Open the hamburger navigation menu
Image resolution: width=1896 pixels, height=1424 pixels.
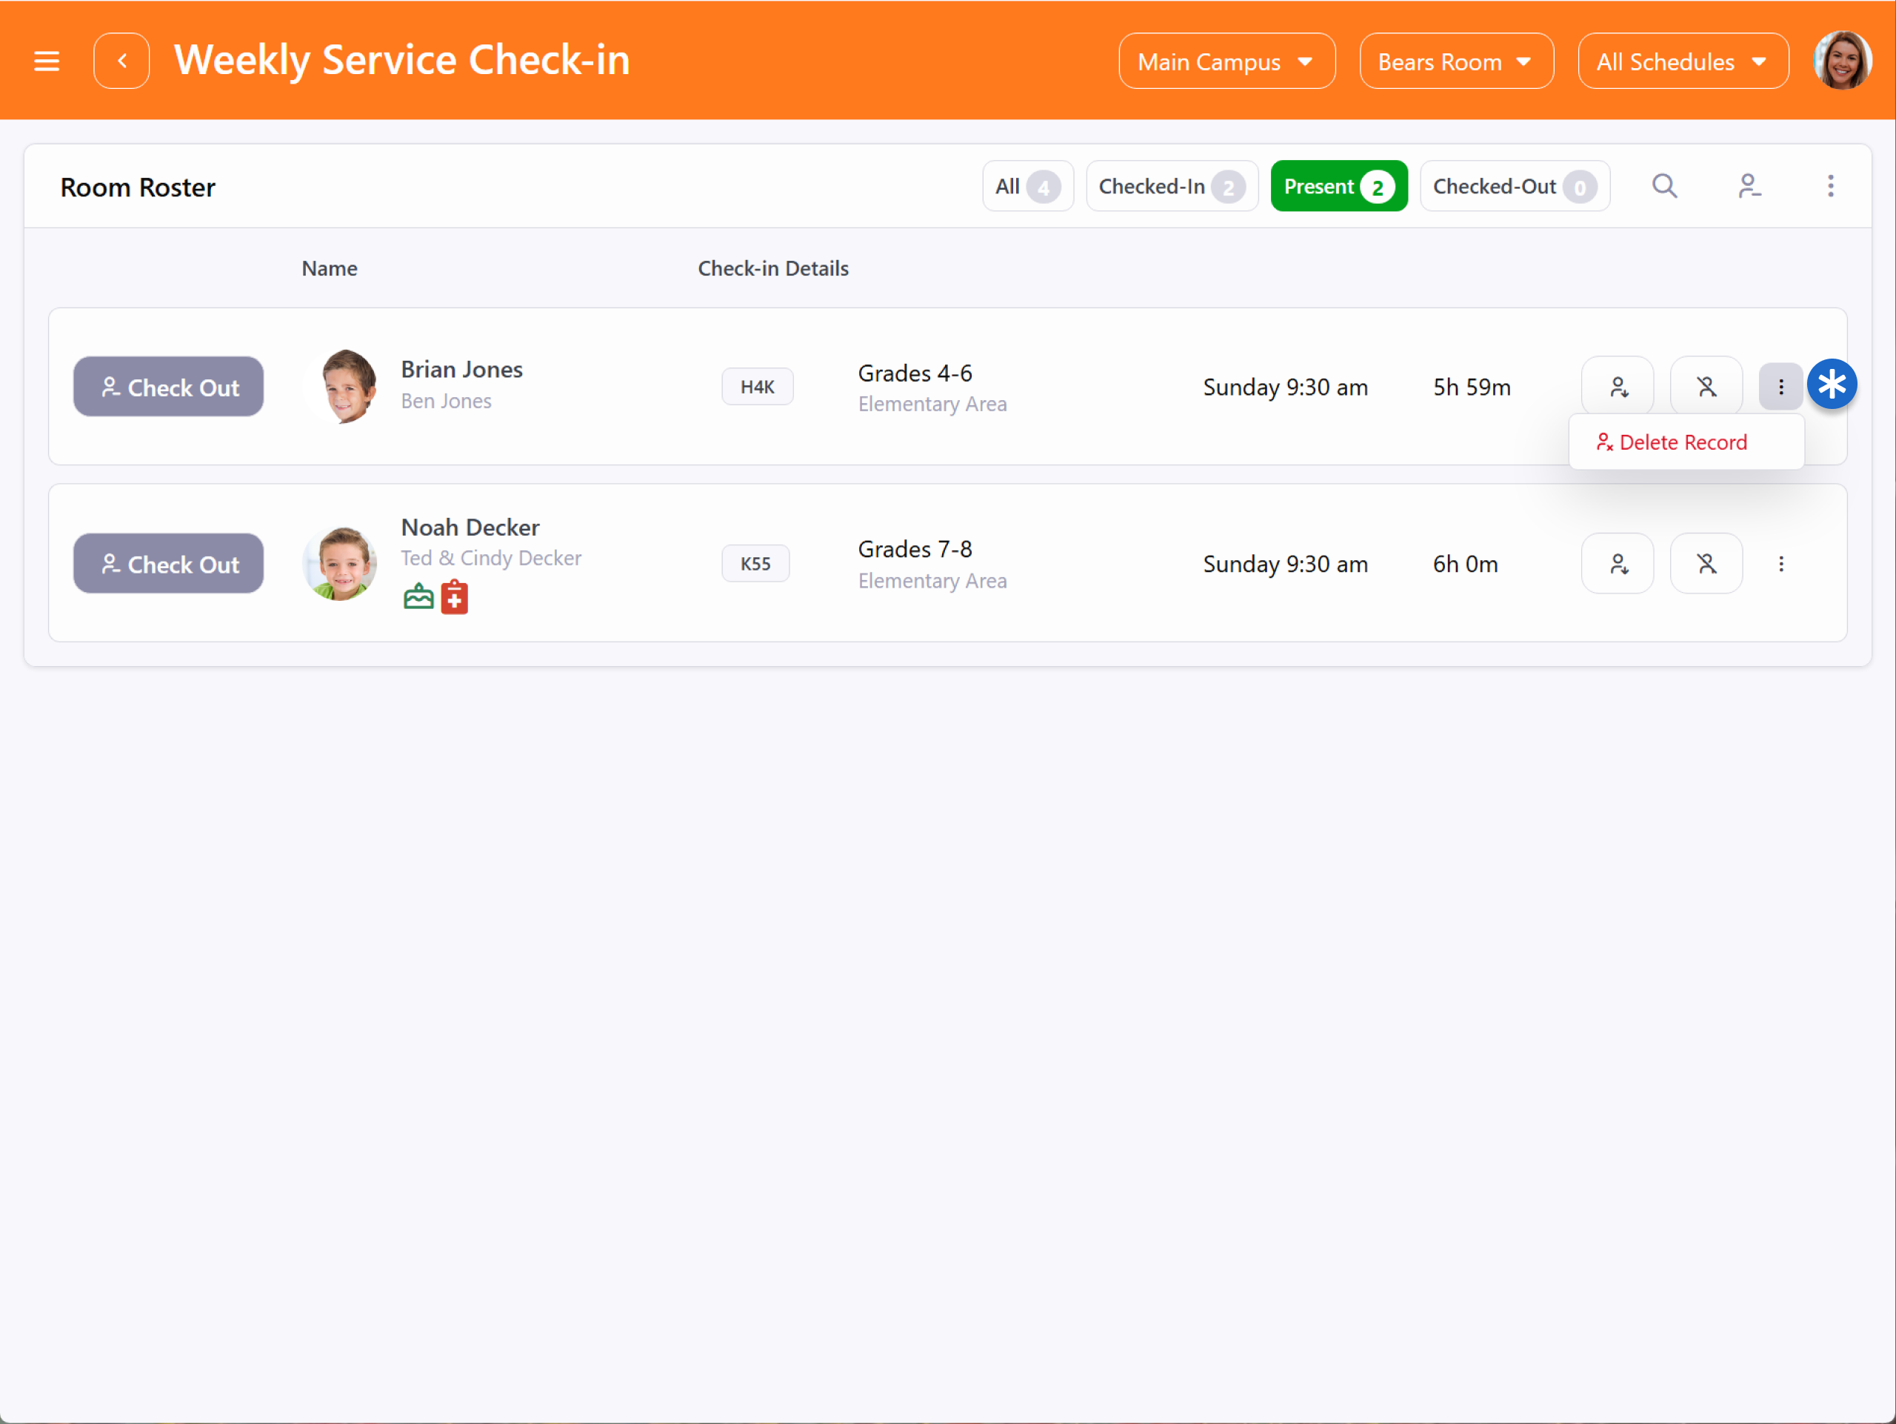click(x=46, y=61)
